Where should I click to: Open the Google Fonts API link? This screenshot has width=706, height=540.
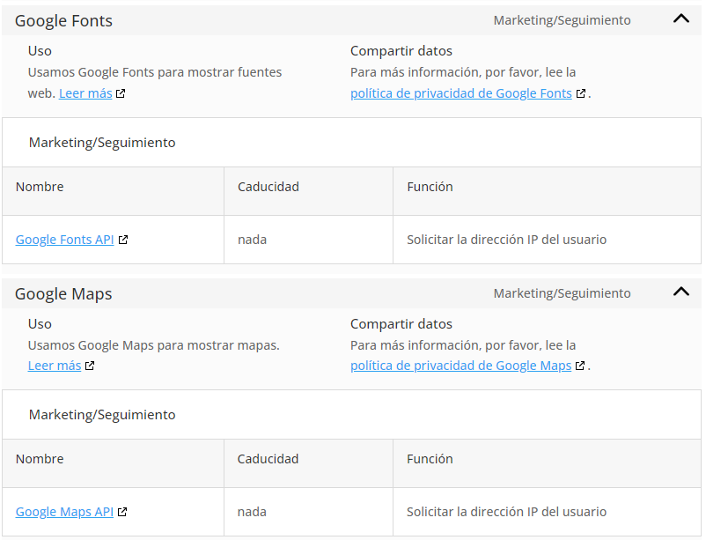click(x=65, y=240)
